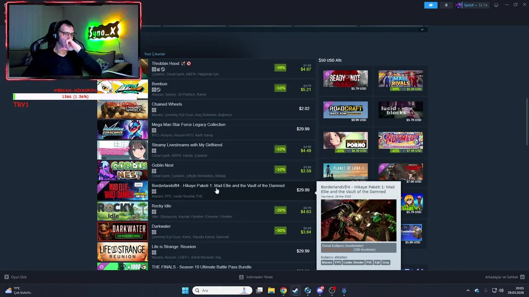The height and width of the screenshot is (297, 529).
Task: Select THE FINALS Season 10 Battle Pass Bundle
Action: [202, 267]
